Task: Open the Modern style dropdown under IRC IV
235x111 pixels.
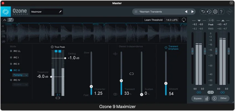Action: 20,84
